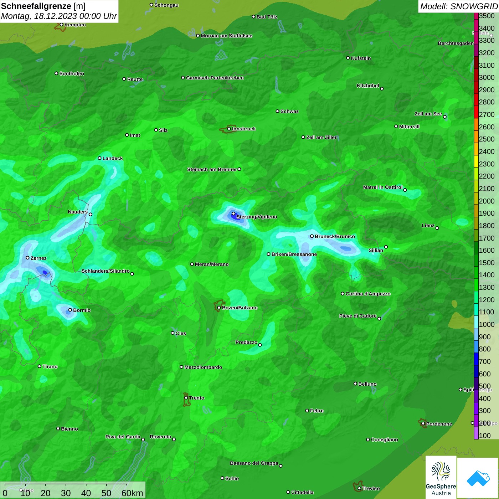Viewport: 499px width, 499px height.
Task: Click the Cortina d'Ampezzo marker dot
Action: tap(343, 294)
